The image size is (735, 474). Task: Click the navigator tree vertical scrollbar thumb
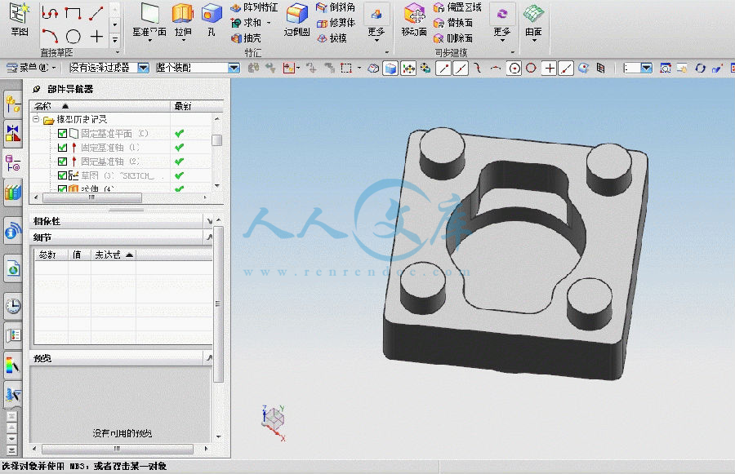click(216, 140)
